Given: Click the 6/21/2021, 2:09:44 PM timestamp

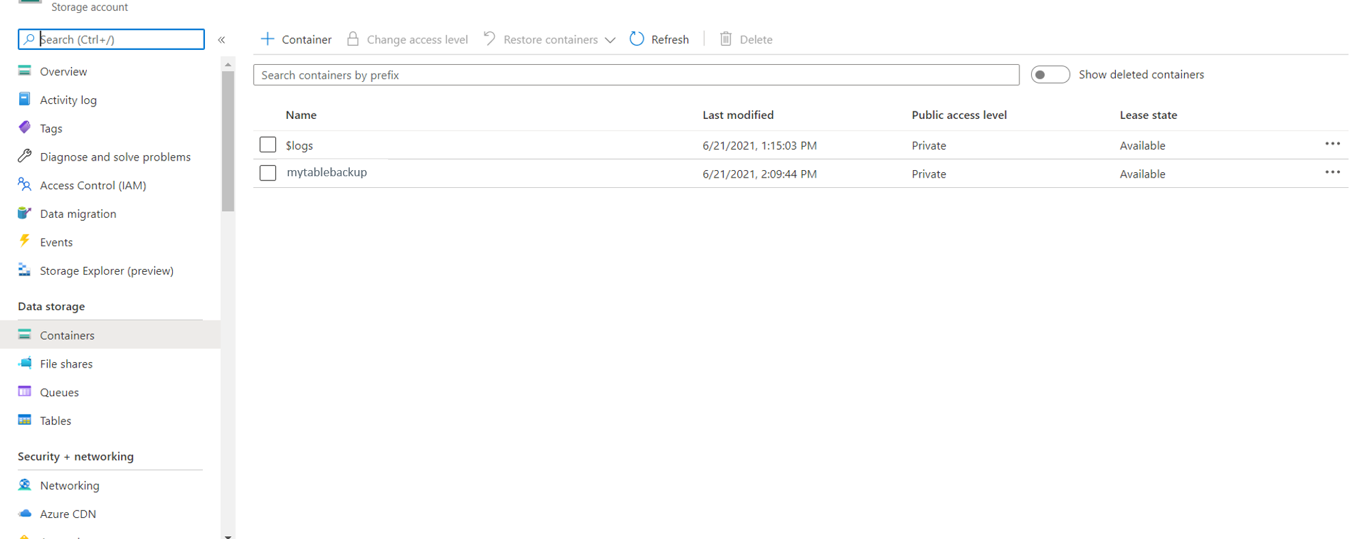Looking at the screenshot, I should pos(760,174).
